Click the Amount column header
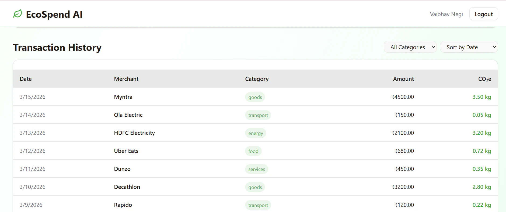This screenshot has width=506, height=212. [x=403, y=79]
